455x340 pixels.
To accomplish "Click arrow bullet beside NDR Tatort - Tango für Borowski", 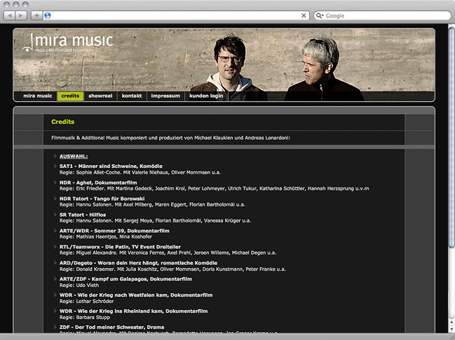I will coord(55,199).
